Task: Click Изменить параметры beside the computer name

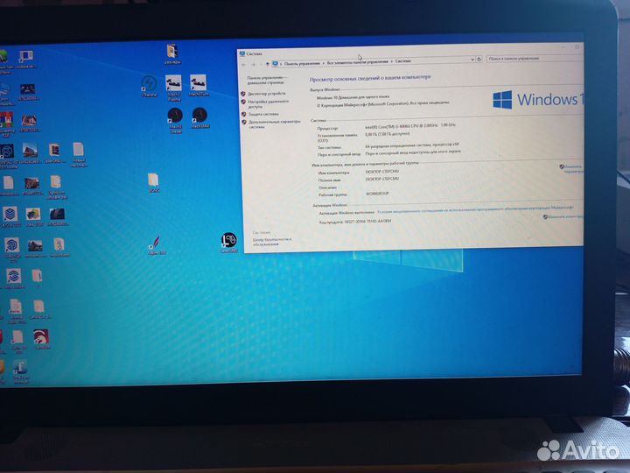Action: tap(573, 168)
